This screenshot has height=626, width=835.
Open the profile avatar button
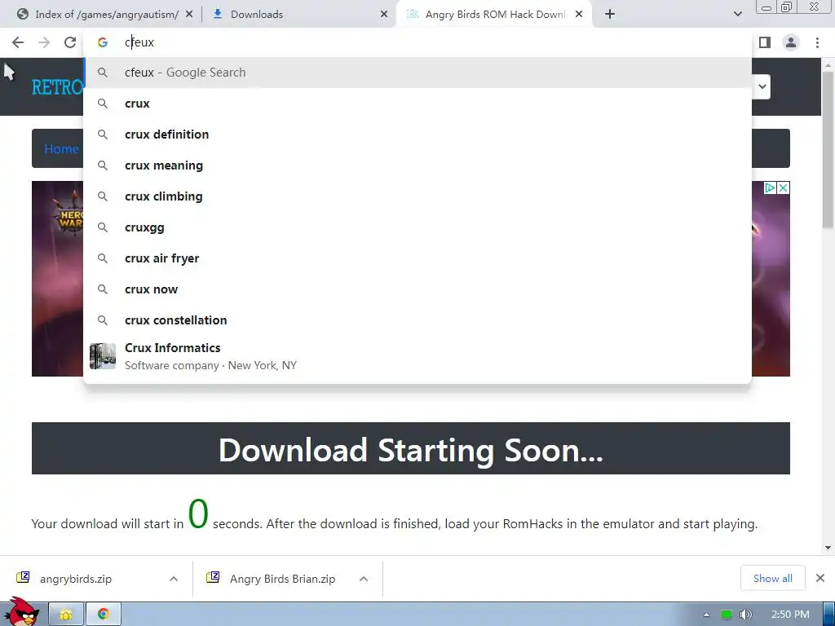pos(791,42)
